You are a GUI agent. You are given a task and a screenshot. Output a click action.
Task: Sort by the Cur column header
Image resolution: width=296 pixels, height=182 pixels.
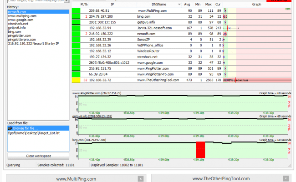[x=218, y=5]
